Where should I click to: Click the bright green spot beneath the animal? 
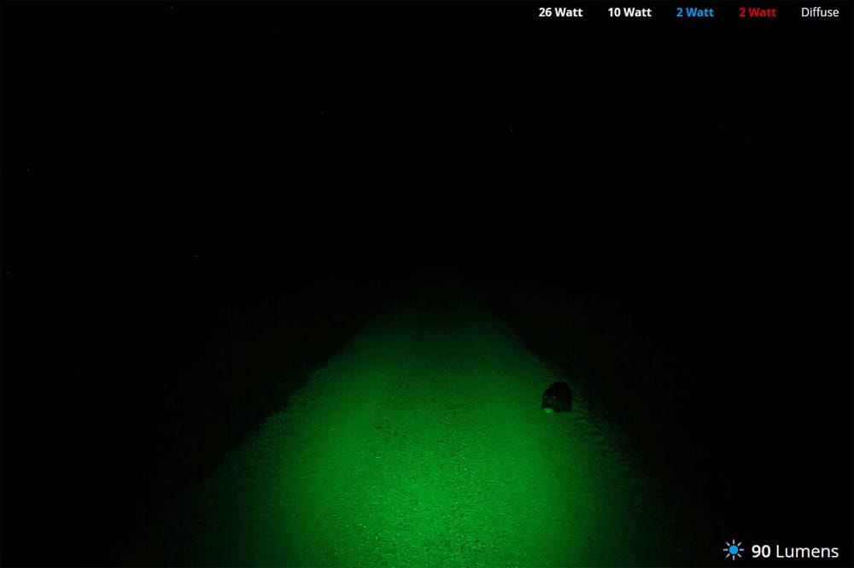coord(547,410)
